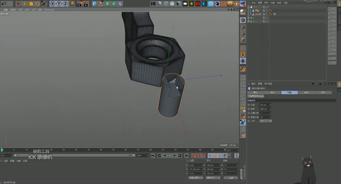
Task: Select the Move tool
Action: coord(25,4)
